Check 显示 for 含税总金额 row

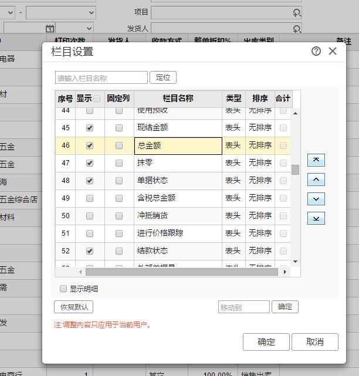89,198
